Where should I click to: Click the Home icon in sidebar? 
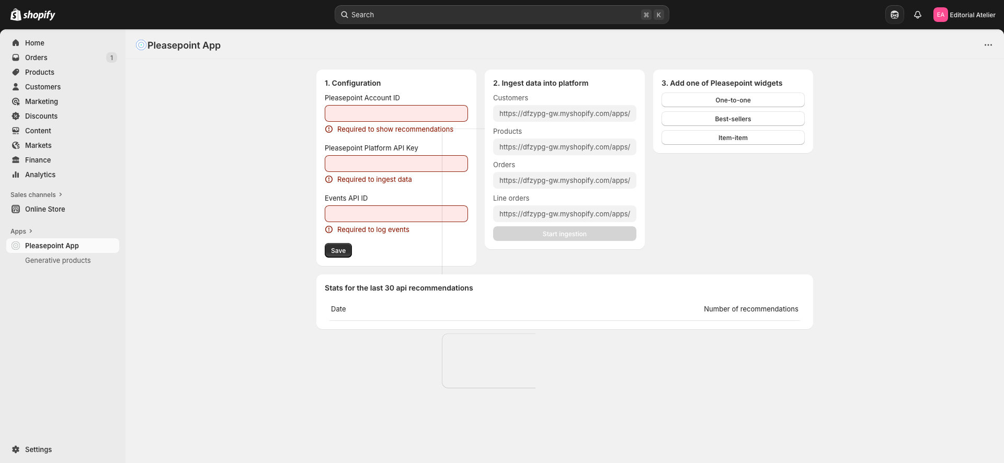tap(16, 43)
